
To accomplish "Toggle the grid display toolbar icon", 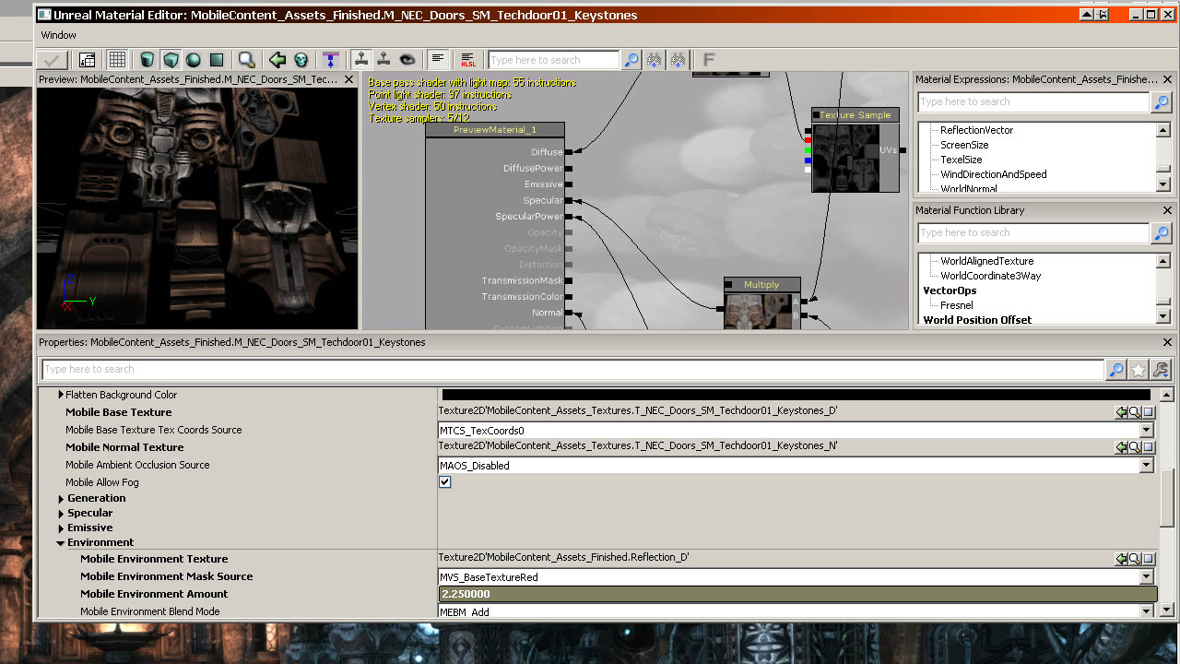I will pos(117,60).
